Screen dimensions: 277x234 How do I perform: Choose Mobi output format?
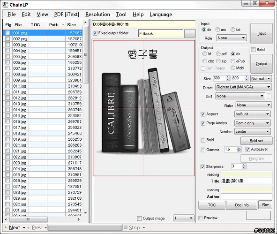point(233,68)
